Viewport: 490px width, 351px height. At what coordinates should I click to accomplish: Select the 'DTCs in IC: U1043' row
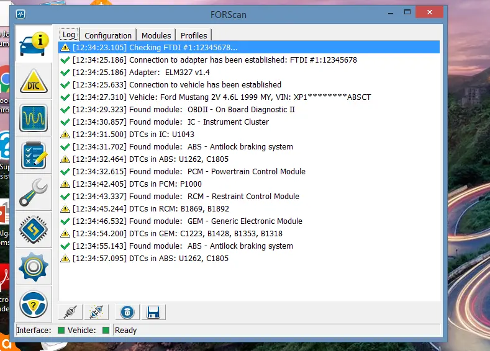click(249, 134)
